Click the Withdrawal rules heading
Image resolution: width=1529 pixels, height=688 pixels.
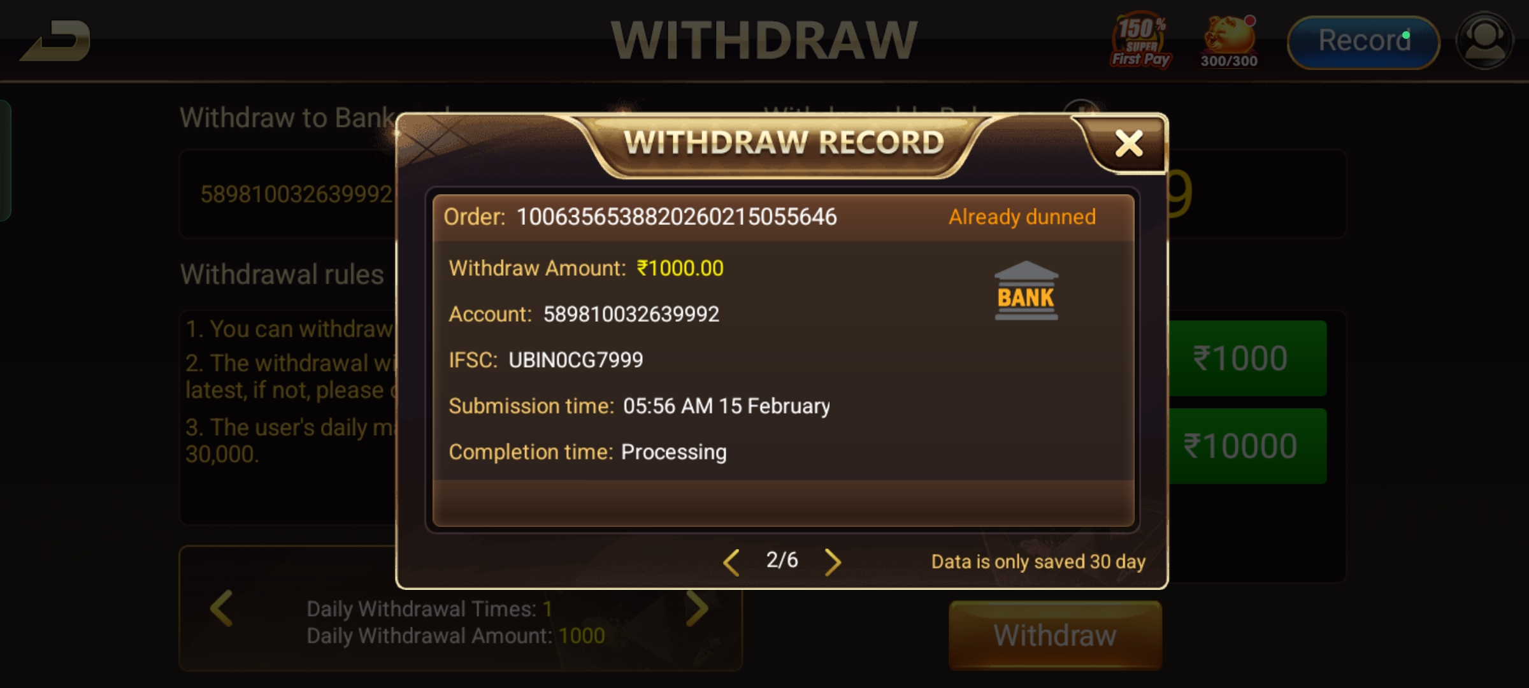(282, 275)
